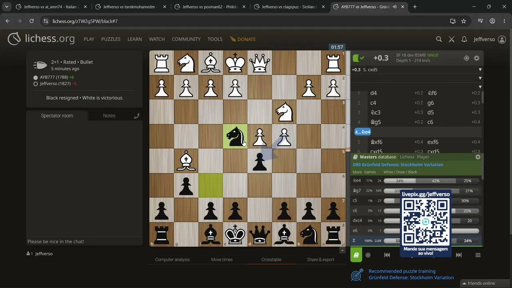
Task: Open the TOOLS menu
Action: click(x=215, y=39)
